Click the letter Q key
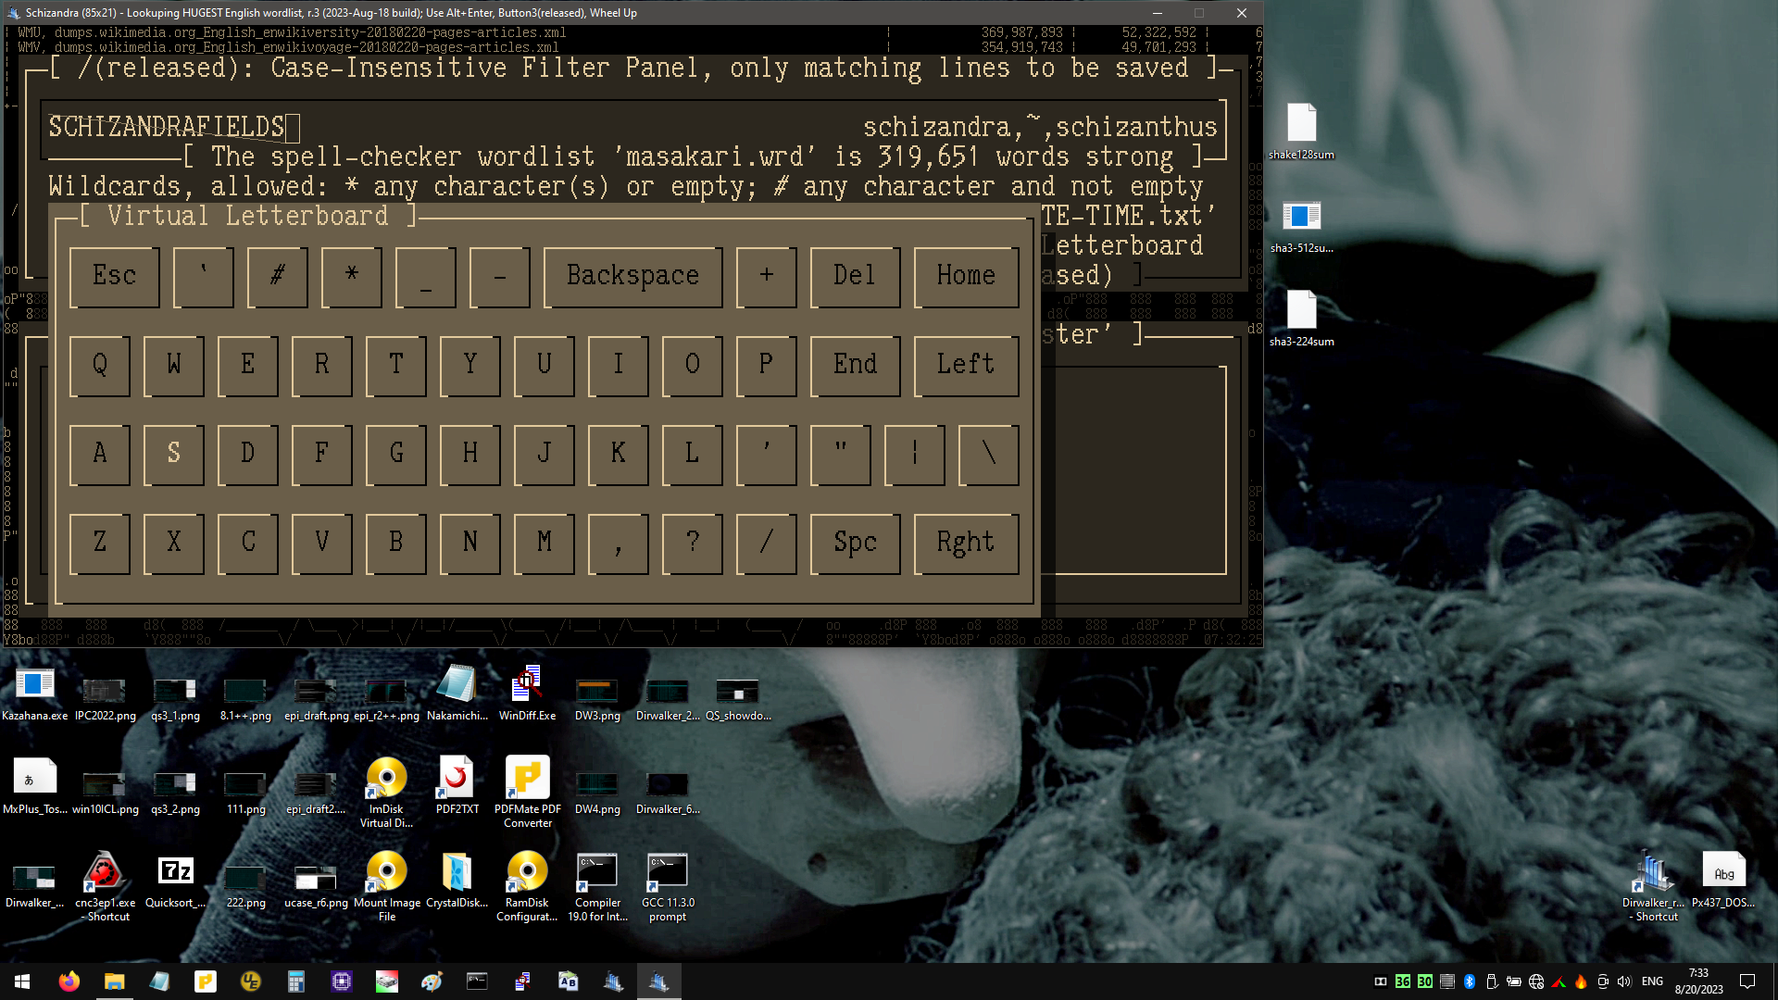1778x1000 pixels. tap(99, 365)
